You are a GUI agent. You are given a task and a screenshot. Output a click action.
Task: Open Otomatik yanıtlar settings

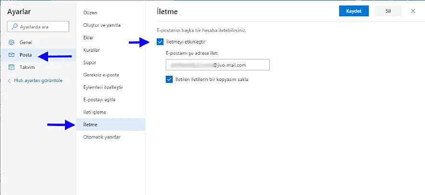101,137
